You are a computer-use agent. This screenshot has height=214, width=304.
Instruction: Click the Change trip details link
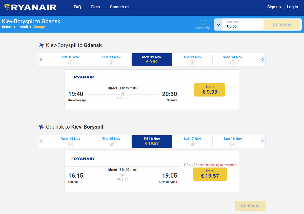pyautogui.click(x=39, y=27)
